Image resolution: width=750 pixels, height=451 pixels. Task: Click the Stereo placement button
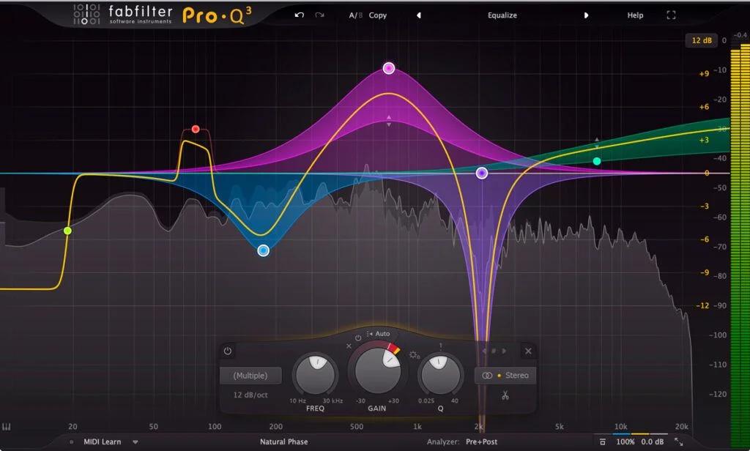pos(505,376)
